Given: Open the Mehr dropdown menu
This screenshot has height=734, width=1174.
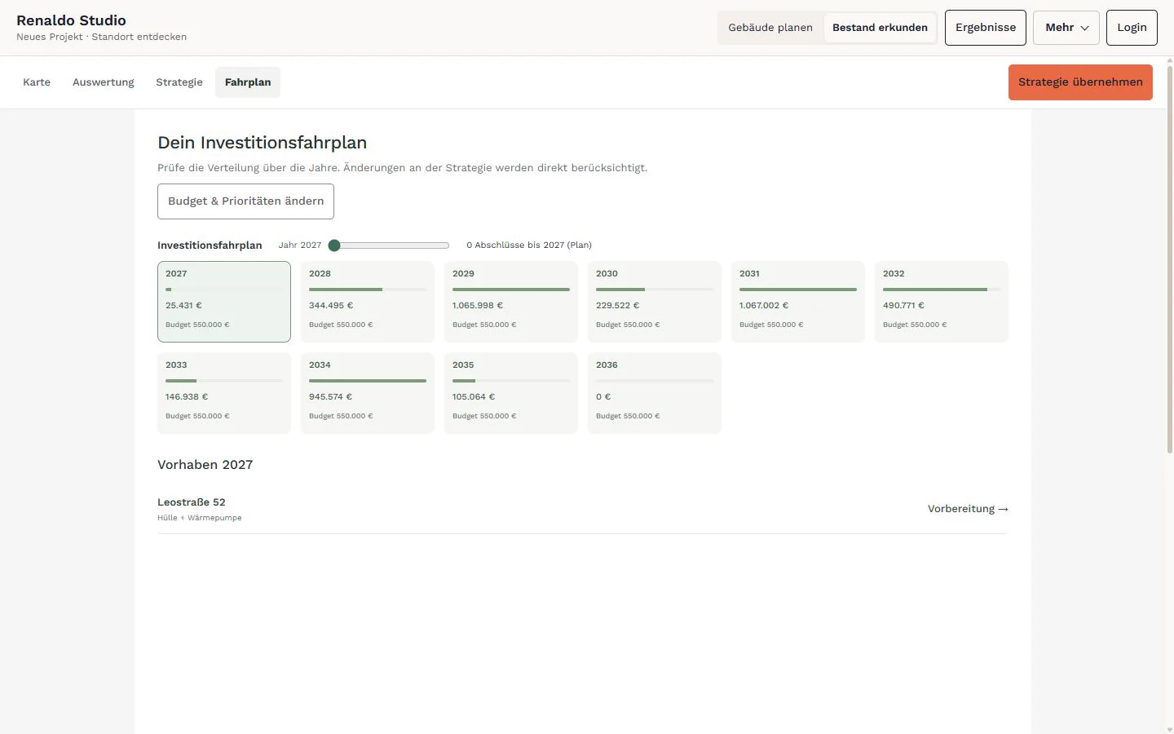Looking at the screenshot, I should tap(1066, 28).
